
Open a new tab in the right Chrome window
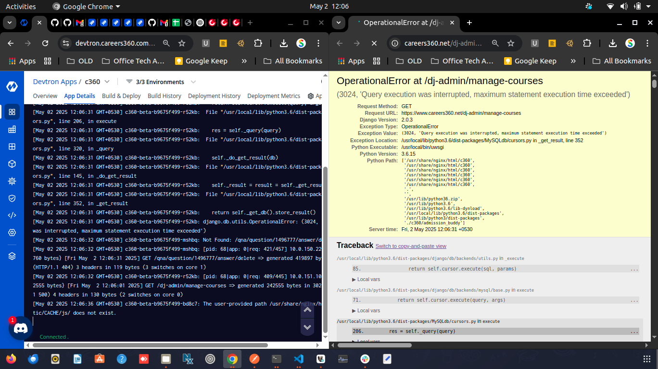(469, 23)
